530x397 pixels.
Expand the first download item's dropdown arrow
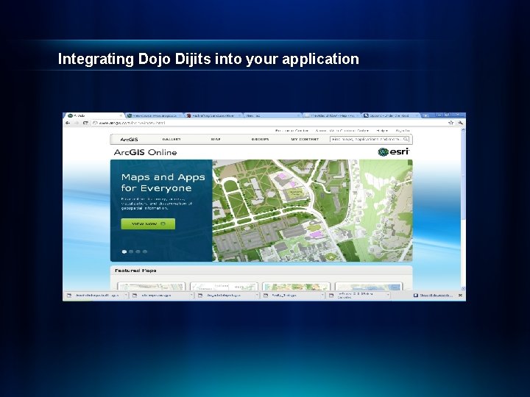pyautogui.click(x=125, y=296)
